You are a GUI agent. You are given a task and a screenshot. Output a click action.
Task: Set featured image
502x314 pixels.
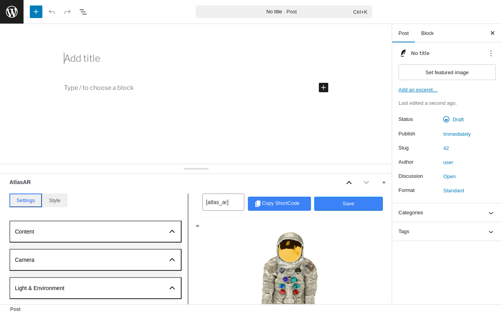pyautogui.click(x=447, y=72)
